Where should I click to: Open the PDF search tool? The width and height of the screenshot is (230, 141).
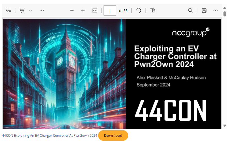click(x=190, y=10)
